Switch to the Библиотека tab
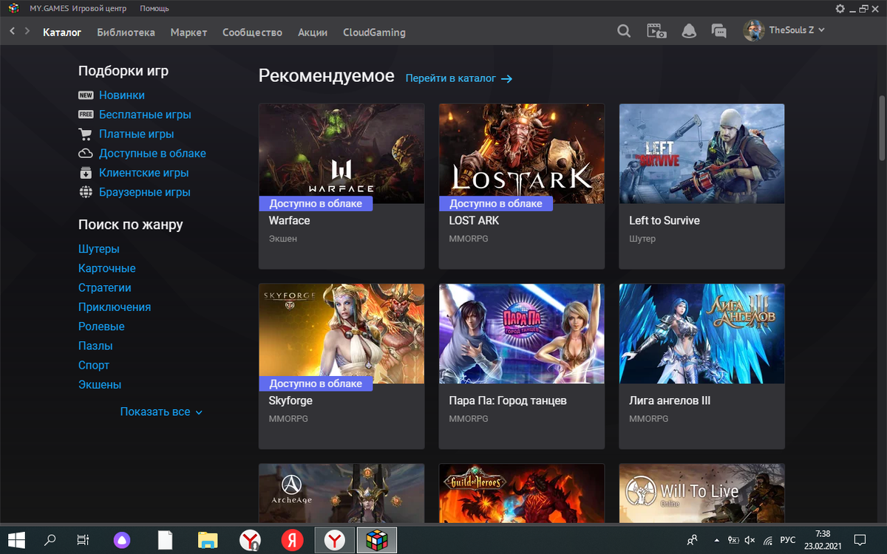 (x=126, y=33)
